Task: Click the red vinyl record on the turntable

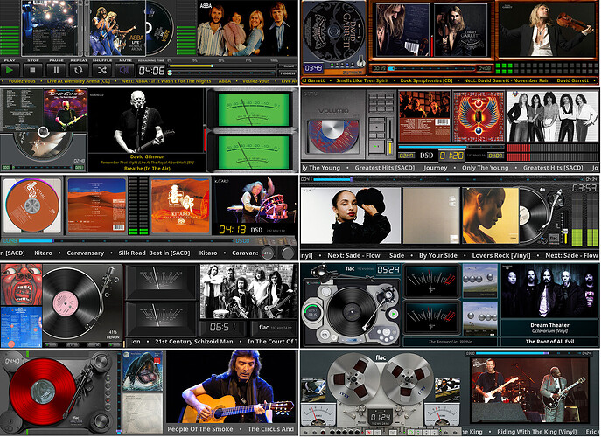Action: (43, 392)
